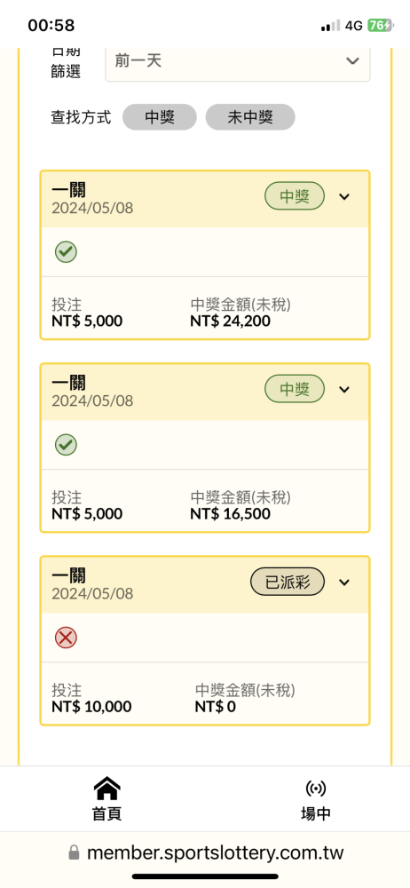This screenshot has height=888, width=410.
Task: Toggle the 中獎 filter pill
Action: pyautogui.click(x=160, y=117)
